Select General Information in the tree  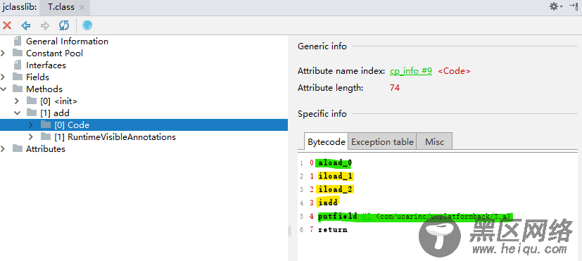pyautogui.click(x=67, y=42)
